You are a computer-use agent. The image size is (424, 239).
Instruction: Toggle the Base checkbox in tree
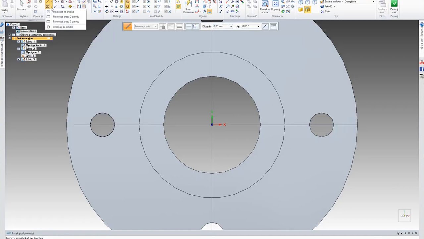click(14, 28)
